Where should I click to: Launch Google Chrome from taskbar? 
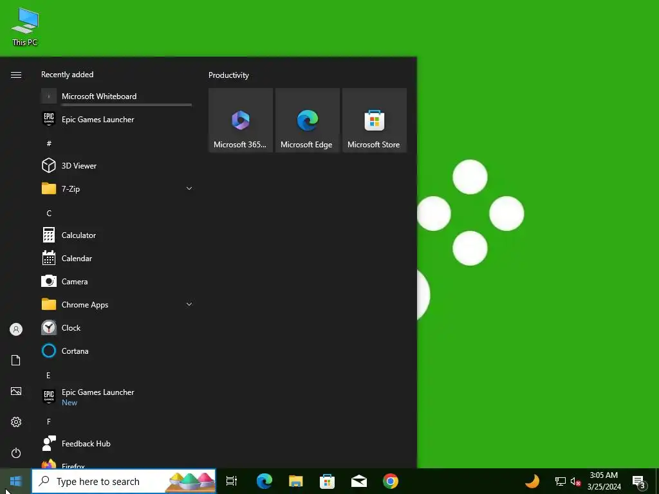(391, 481)
